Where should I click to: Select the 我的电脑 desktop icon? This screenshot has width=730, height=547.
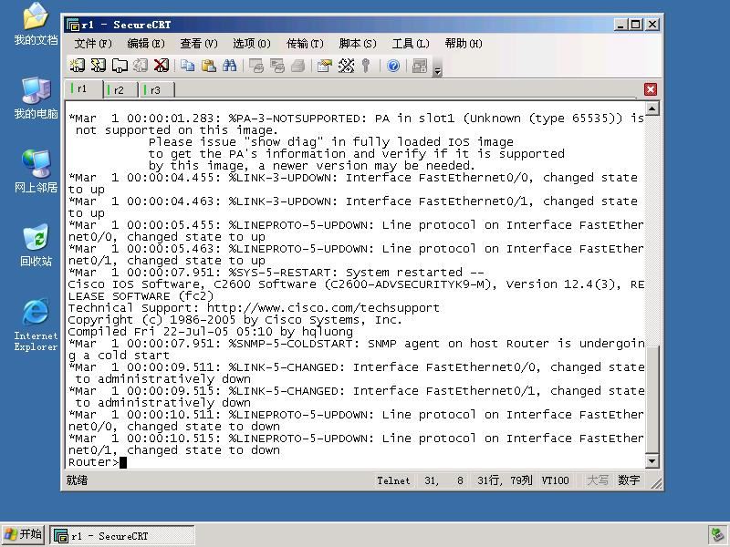(36, 98)
